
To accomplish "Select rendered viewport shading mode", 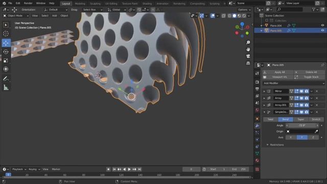I will tap(244, 16).
